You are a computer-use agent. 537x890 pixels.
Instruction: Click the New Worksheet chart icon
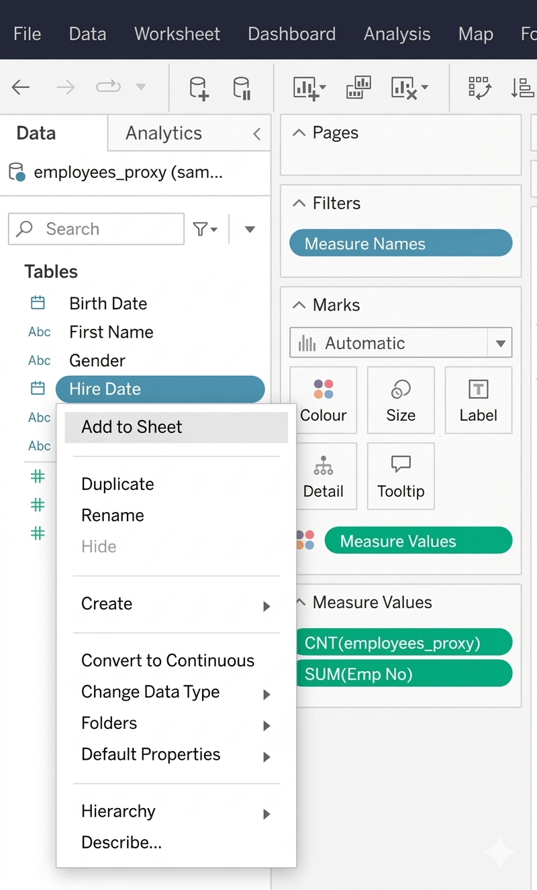point(309,88)
